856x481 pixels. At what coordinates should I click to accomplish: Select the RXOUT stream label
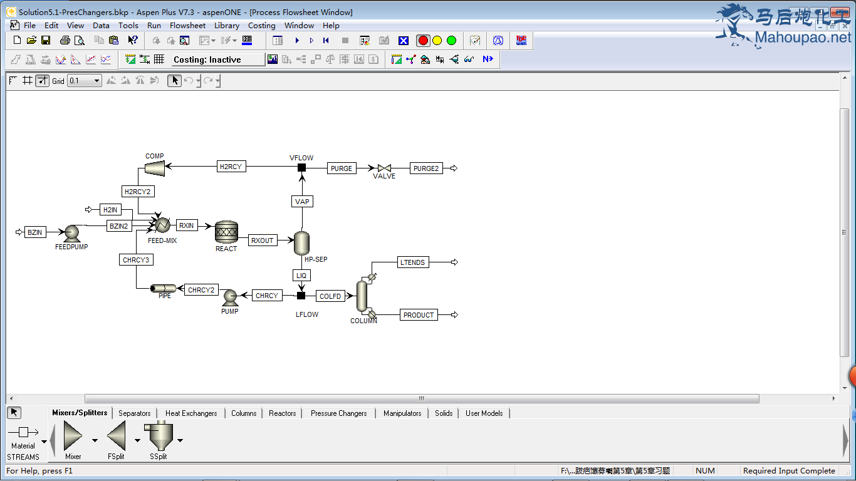[263, 240]
